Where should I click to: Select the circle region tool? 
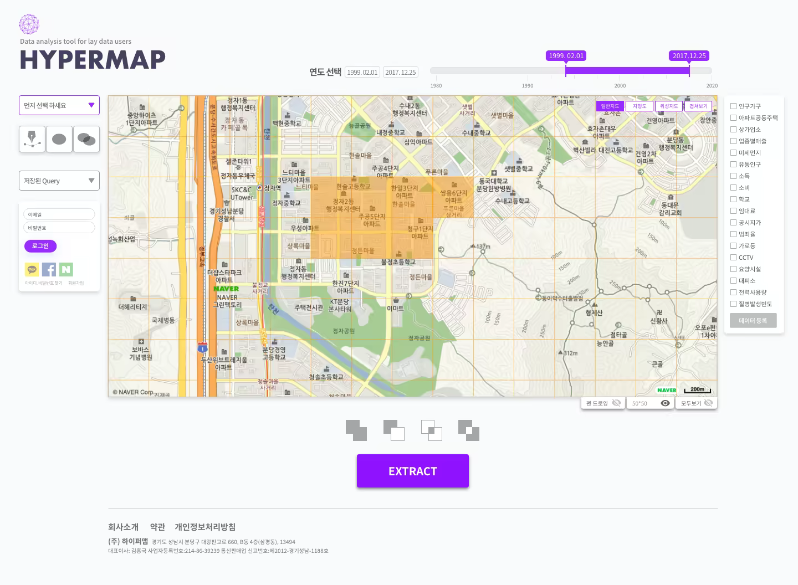coord(59,139)
